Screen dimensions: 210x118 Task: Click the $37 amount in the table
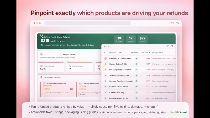coord(148,64)
